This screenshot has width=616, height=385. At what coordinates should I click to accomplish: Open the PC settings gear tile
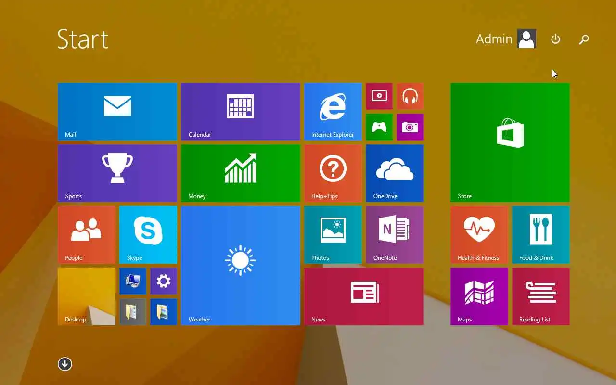(164, 281)
